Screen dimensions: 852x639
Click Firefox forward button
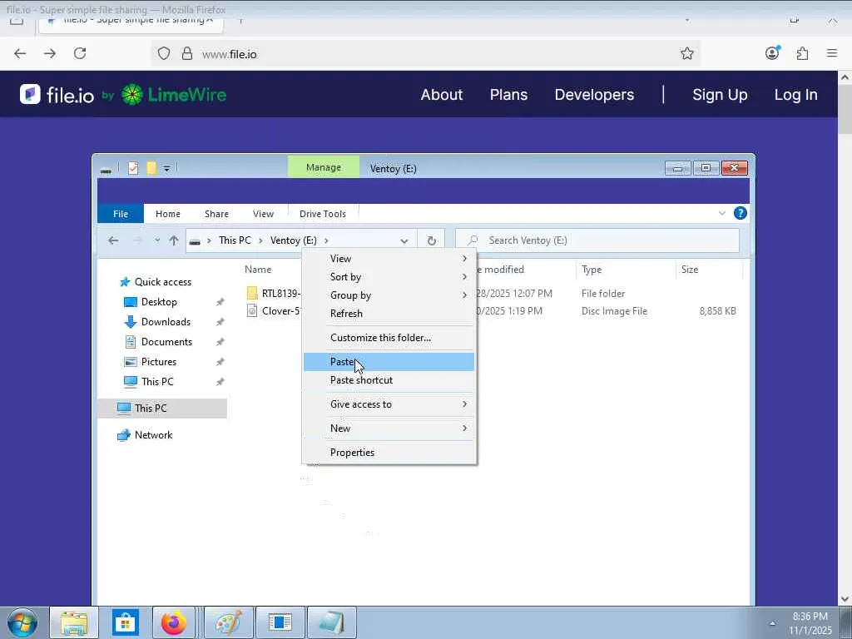50,53
